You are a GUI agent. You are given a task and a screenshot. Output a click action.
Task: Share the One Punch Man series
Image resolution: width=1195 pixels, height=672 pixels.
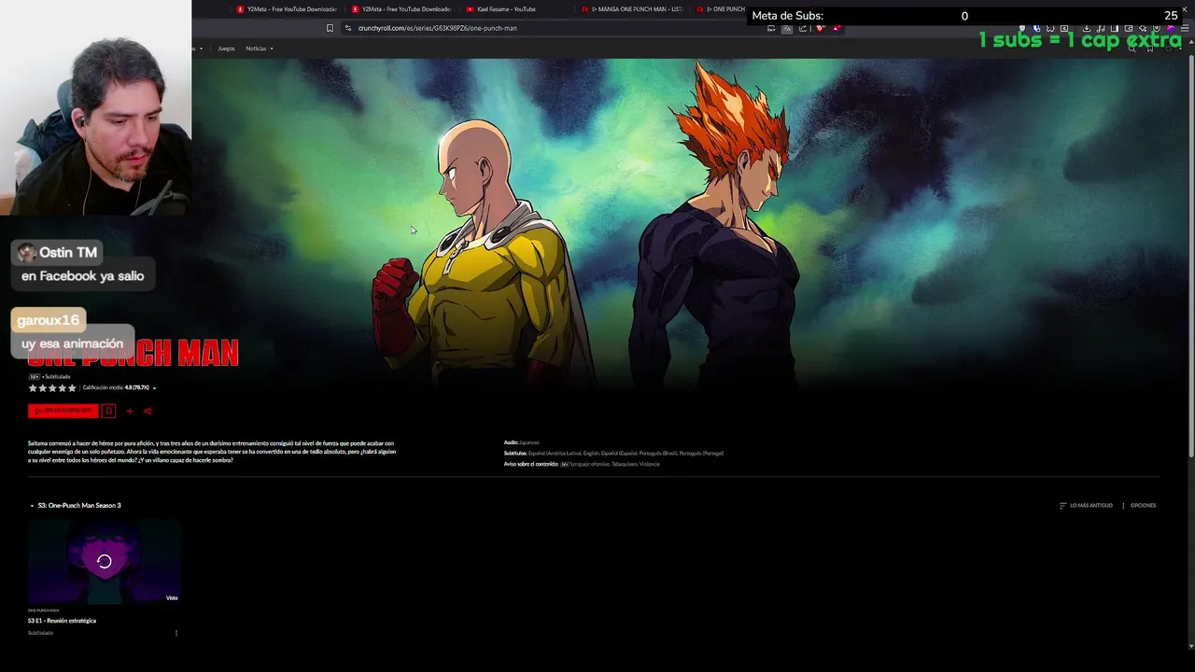(148, 411)
